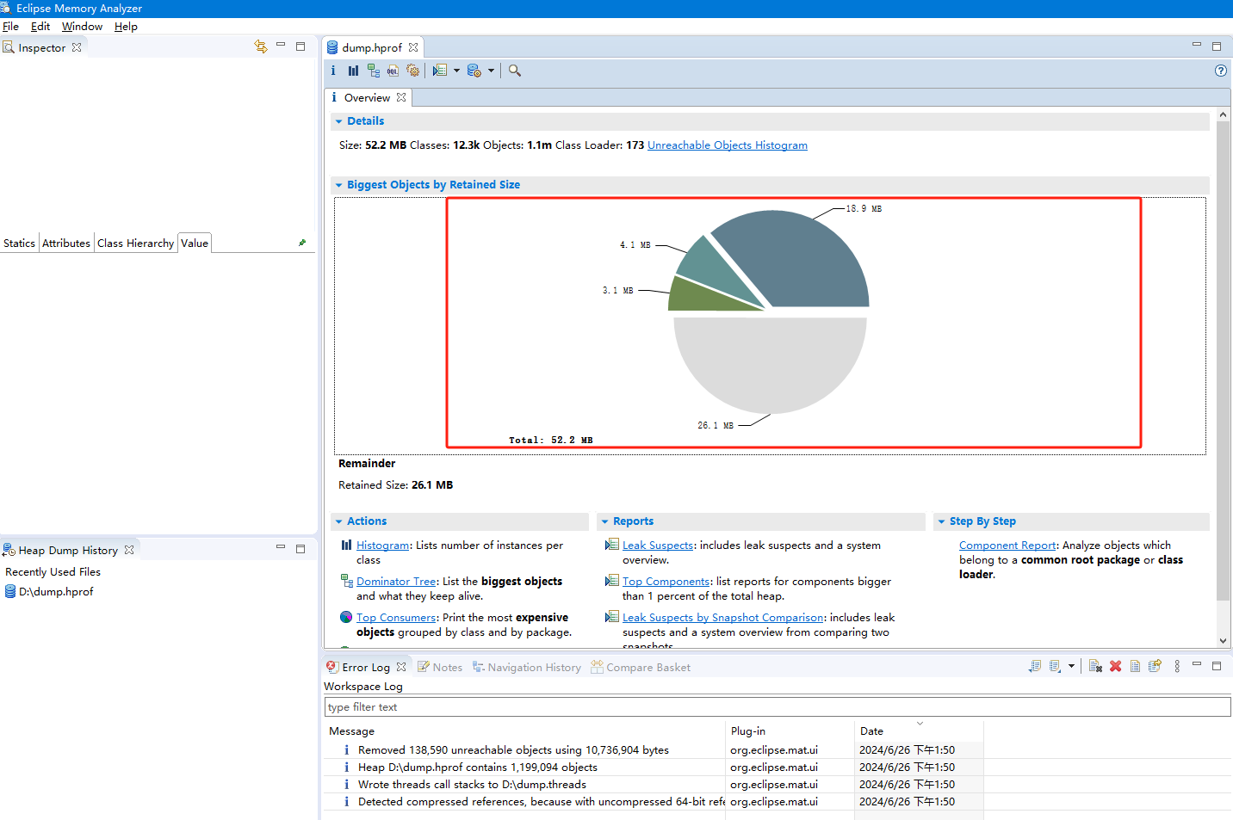The width and height of the screenshot is (1233, 820).
Task: Open the Window menu
Action: [x=82, y=27]
